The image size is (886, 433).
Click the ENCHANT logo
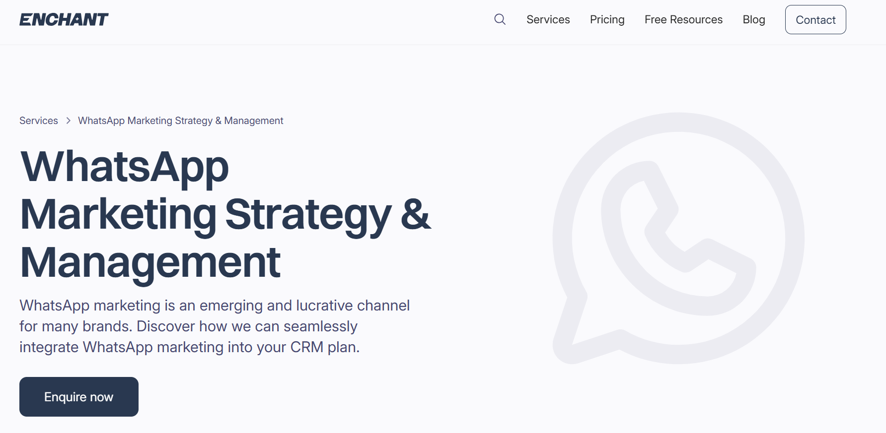(x=64, y=19)
